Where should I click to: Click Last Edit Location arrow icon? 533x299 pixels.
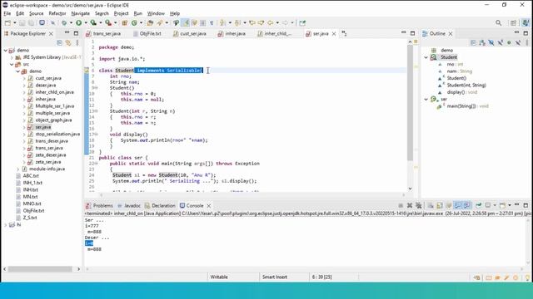252,22
